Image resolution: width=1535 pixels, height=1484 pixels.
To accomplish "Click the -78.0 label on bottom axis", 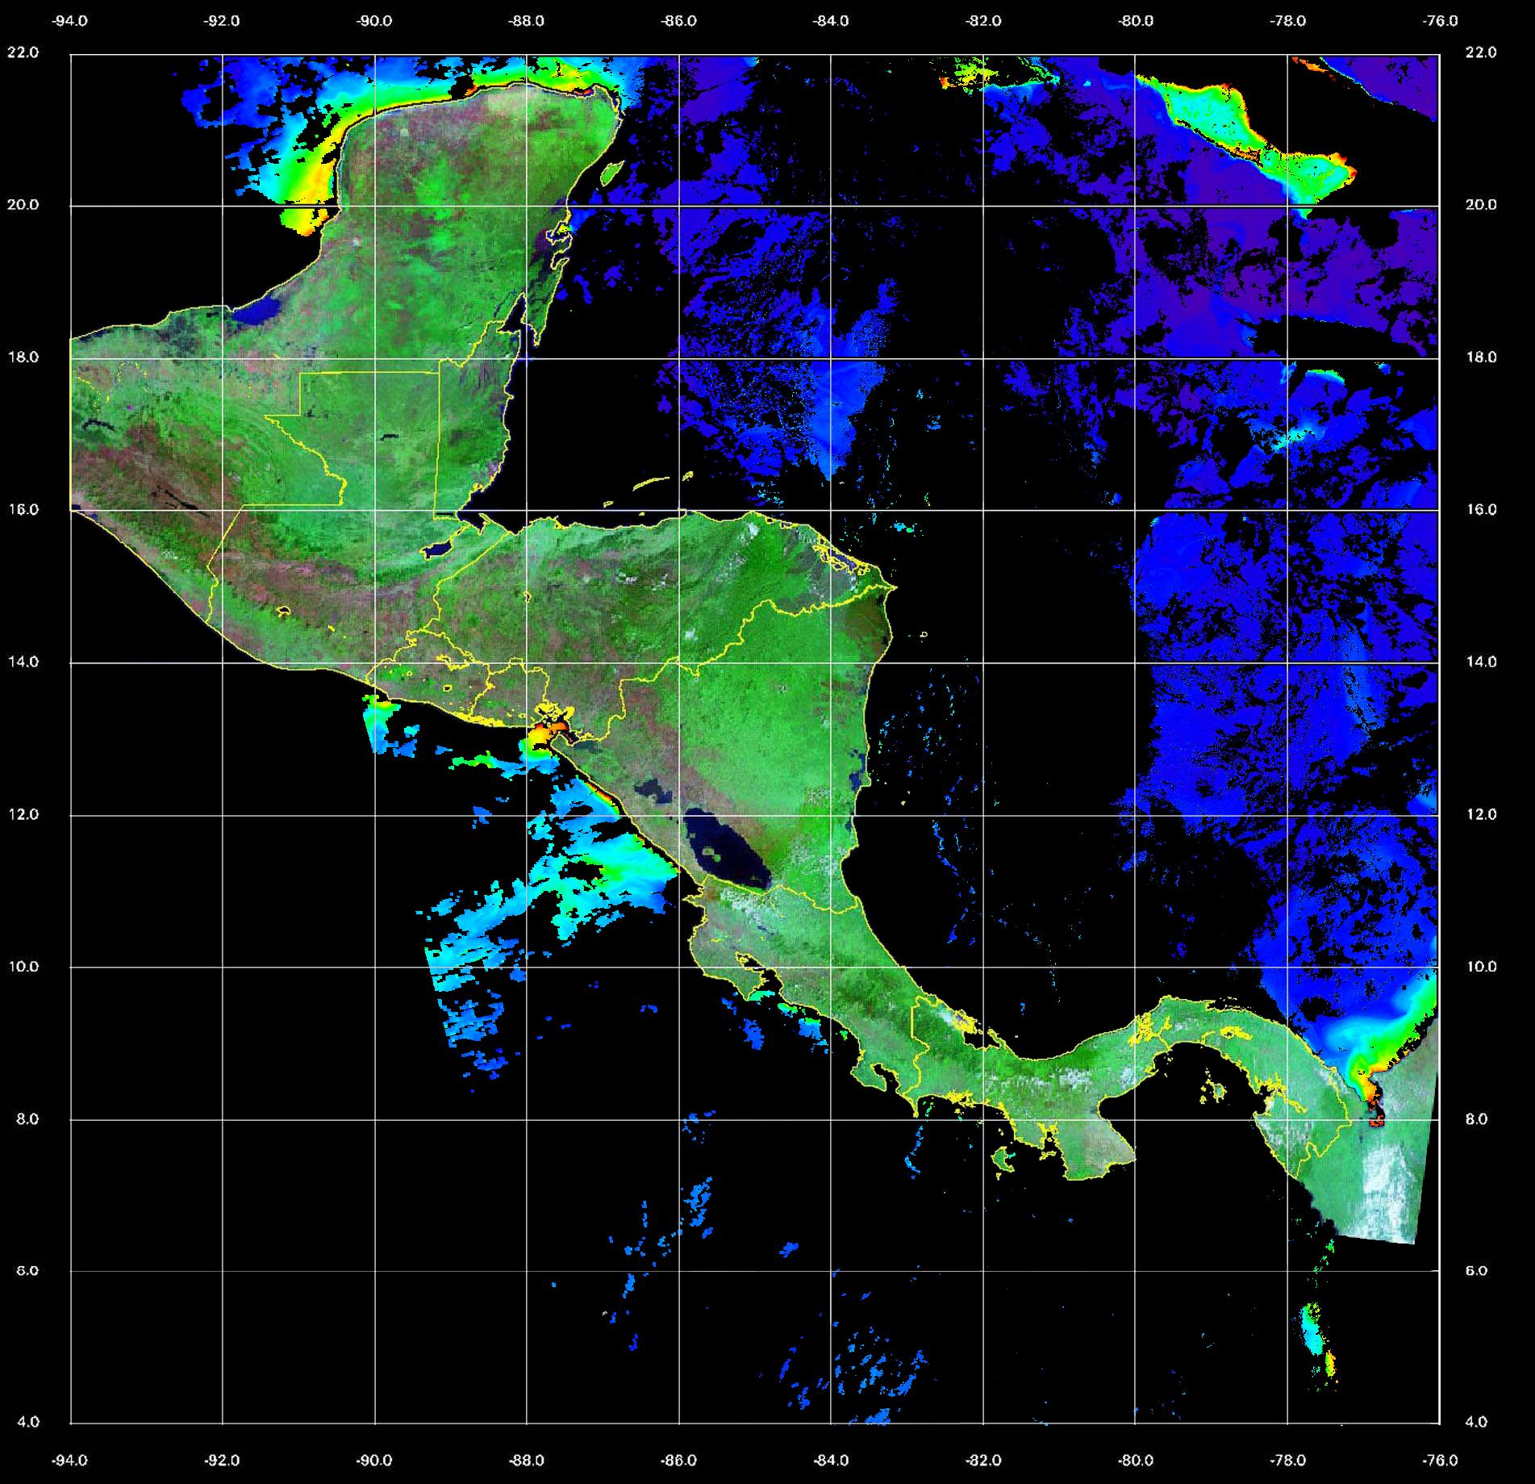I will [1287, 1460].
